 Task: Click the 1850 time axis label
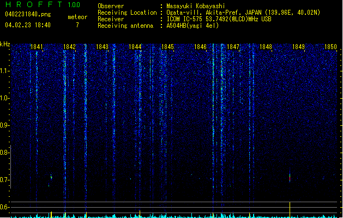[330, 47]
